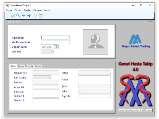This screenshot has width=159, height=119.
Task: Click the Baba Adı input field
Action: pyautogui.click(x=46, y=91)
